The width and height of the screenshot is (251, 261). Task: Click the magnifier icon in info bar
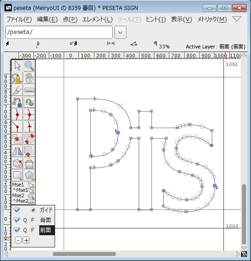point(155,43)
